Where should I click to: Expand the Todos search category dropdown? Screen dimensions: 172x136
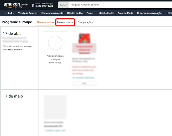(x=64, y=5)
